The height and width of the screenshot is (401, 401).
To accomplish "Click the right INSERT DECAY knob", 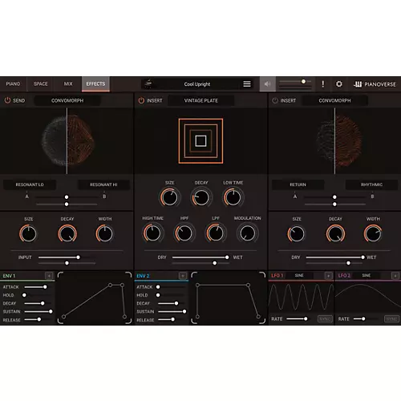I will pyautogui.click(x=335, y=233).
